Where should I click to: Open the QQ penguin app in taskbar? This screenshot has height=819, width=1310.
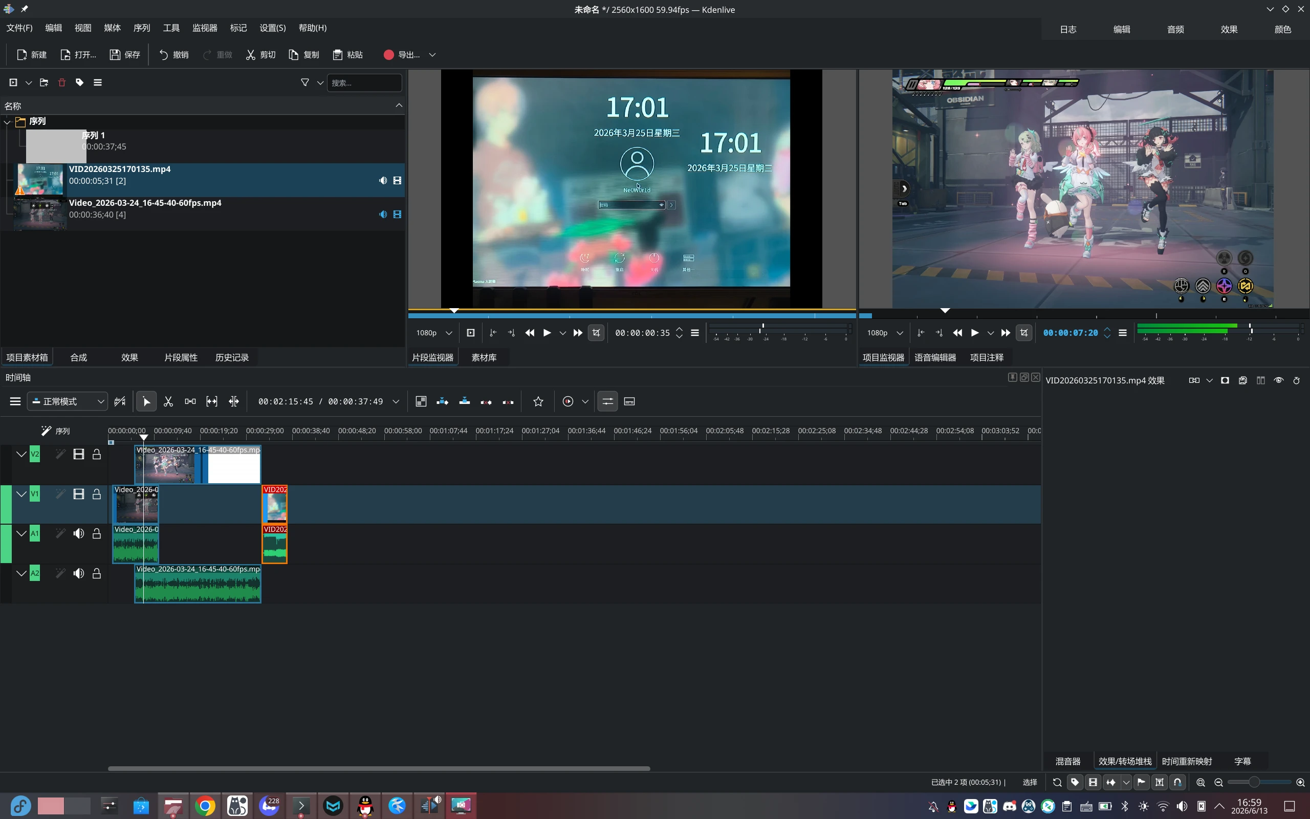365,806
